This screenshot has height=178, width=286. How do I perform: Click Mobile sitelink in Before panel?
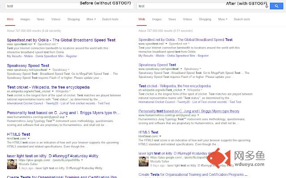(29, 56)
